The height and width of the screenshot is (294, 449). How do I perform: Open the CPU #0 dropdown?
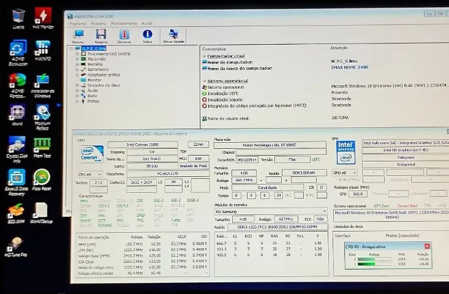[89, 174]
